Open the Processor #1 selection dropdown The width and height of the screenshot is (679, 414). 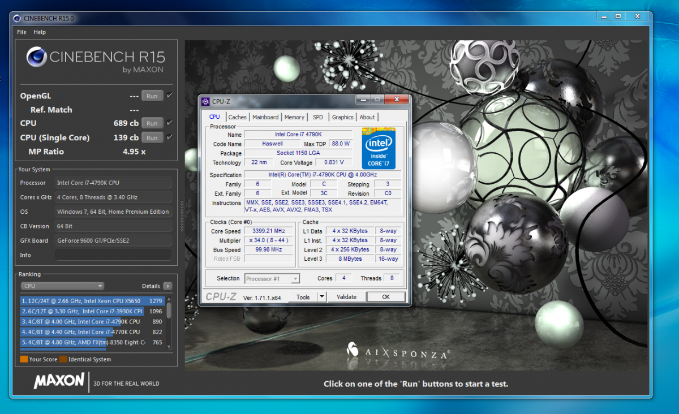click(x=272, y=278)
